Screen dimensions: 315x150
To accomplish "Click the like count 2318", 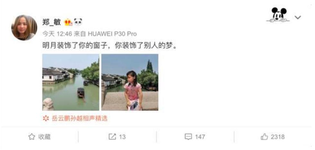I will coord(278,137).
